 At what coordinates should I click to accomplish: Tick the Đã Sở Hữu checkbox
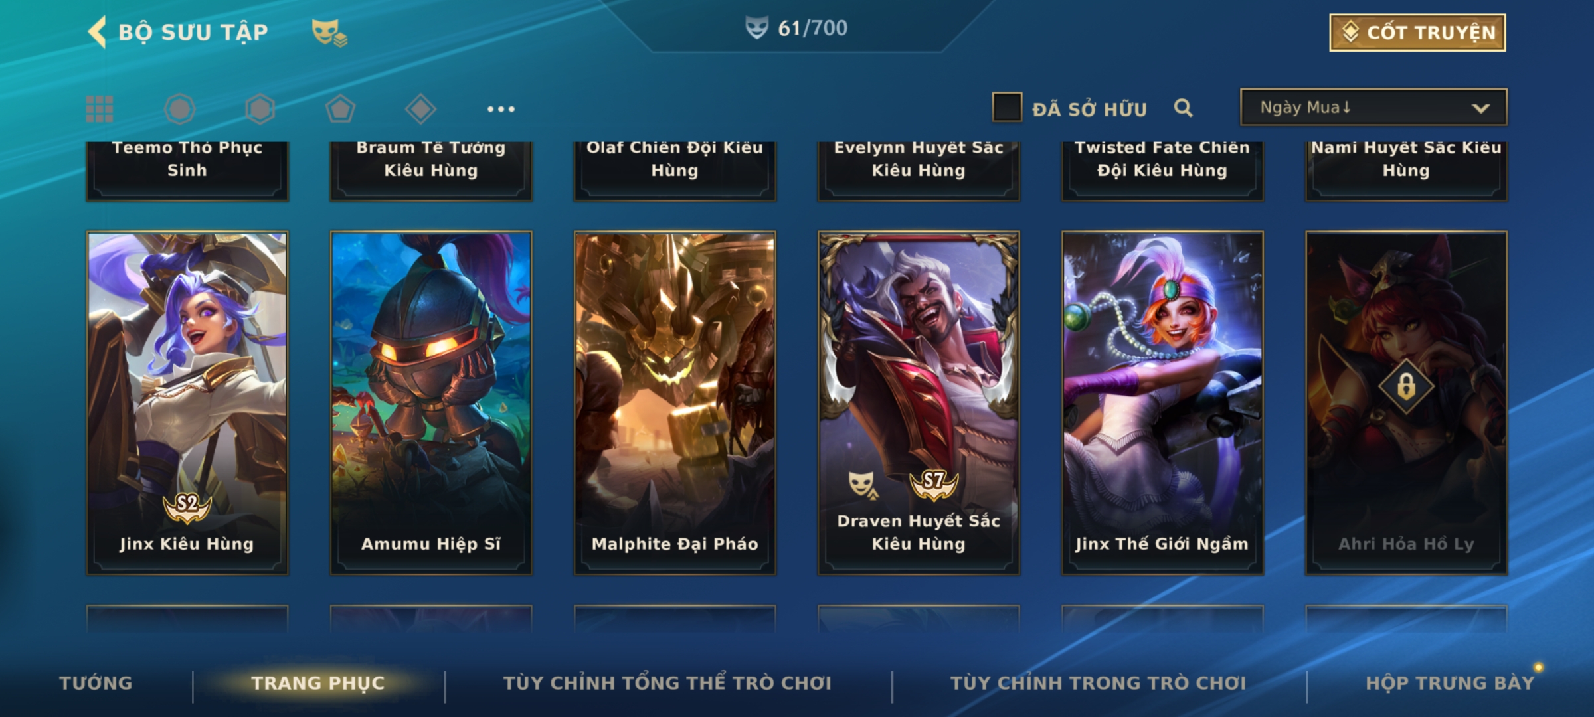pos(1007,107)
